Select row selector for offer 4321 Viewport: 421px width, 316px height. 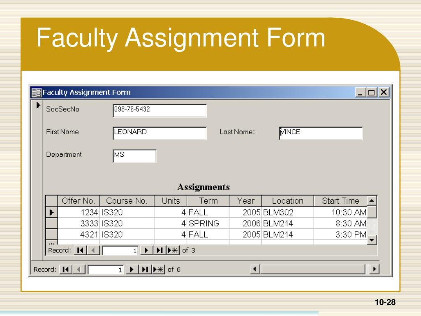click(x=51, y=235)
